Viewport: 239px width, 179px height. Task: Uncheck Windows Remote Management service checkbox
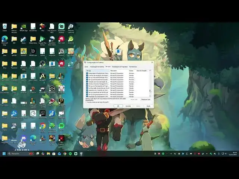coord(87,84)
